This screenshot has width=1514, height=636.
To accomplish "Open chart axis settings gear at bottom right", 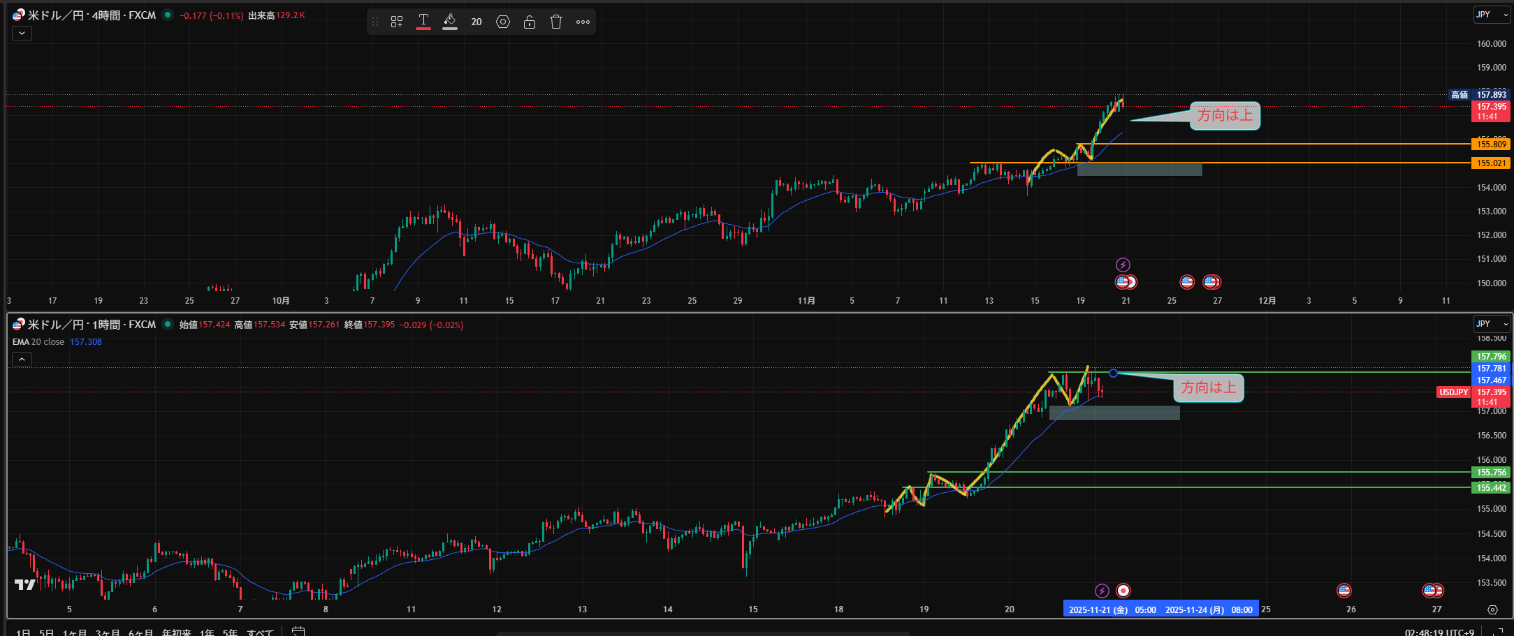I will coord(1492,609).
